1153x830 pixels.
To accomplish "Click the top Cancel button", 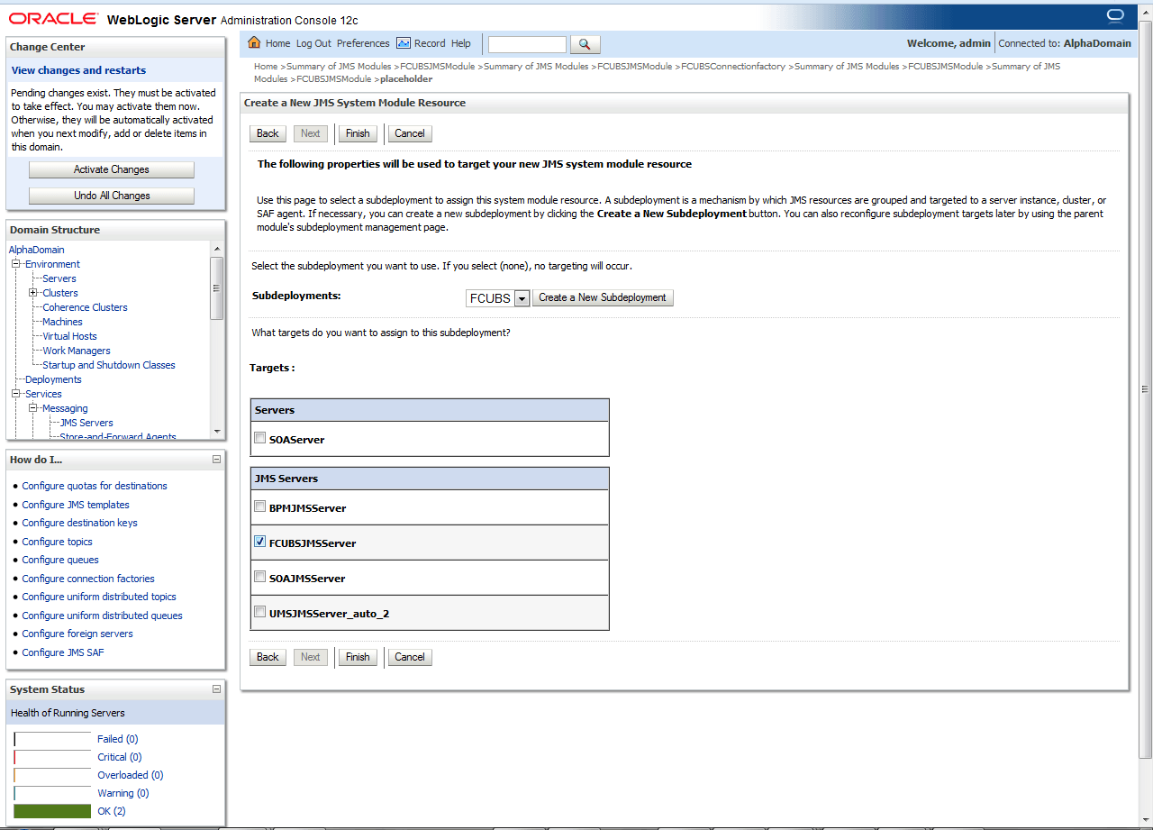I will (x=410, y=133).
